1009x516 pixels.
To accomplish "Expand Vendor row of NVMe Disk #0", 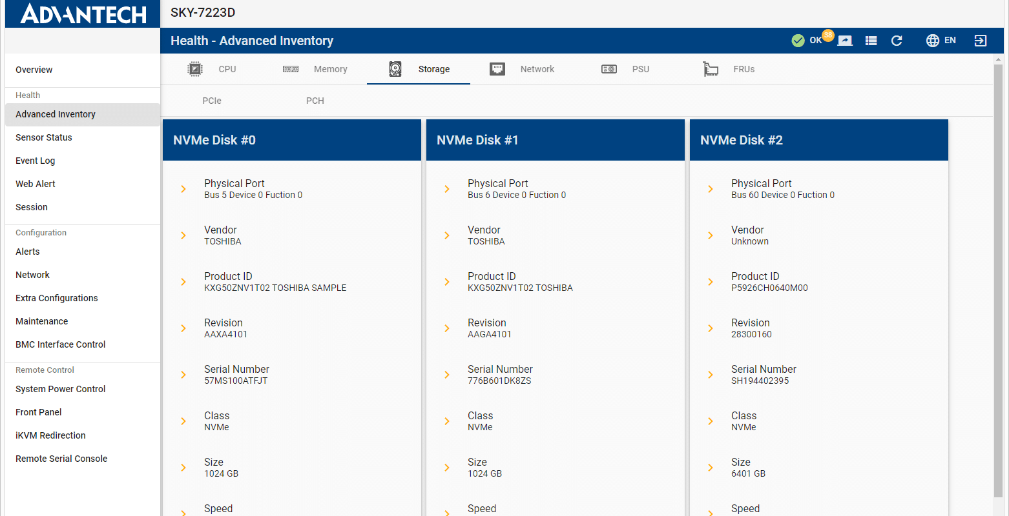I will (183, 235).
